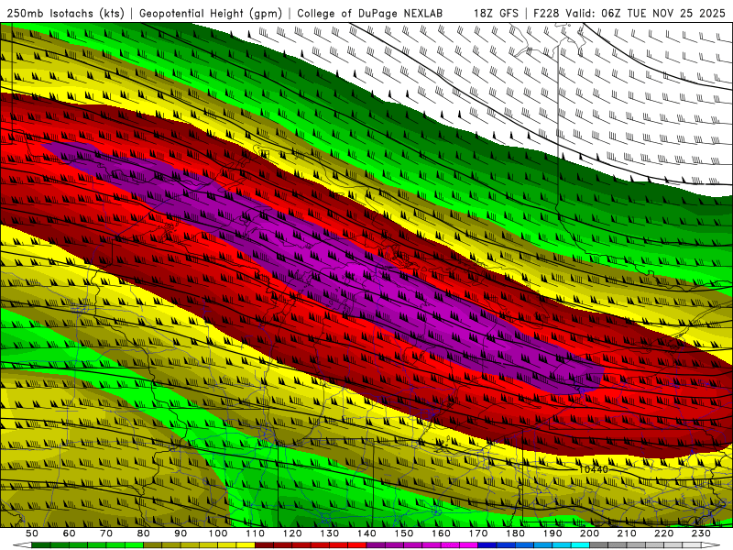Screen dimensions: 733x550
Task: Click the '230' value on the color scale
Action: (x=701, y=533)
